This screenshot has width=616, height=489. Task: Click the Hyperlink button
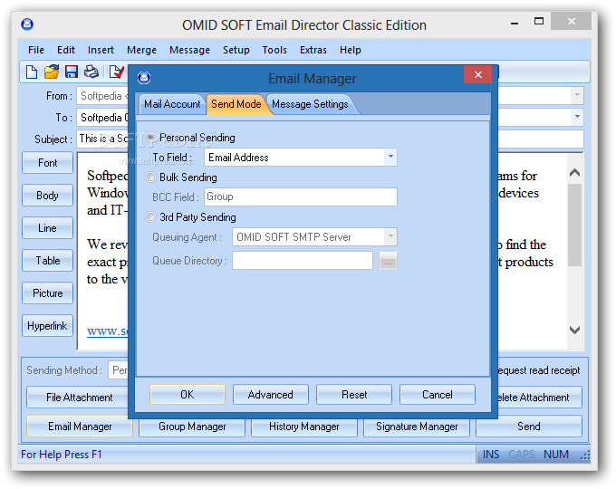click(x=47, y=326)
